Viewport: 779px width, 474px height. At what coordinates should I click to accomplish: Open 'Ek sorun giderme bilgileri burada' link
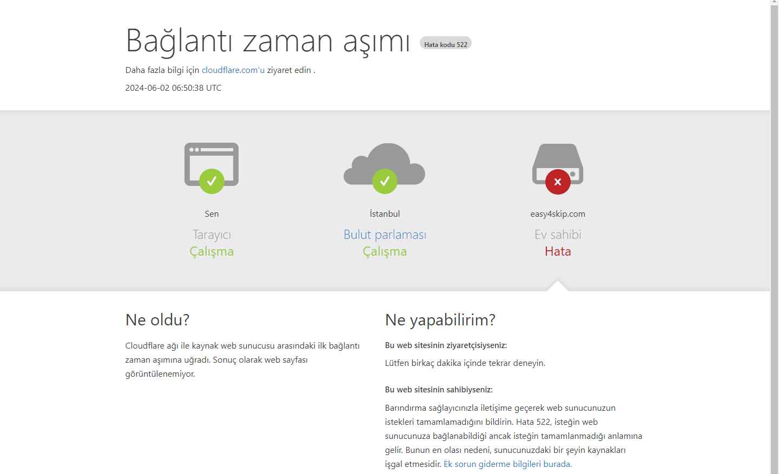[507, 464]
